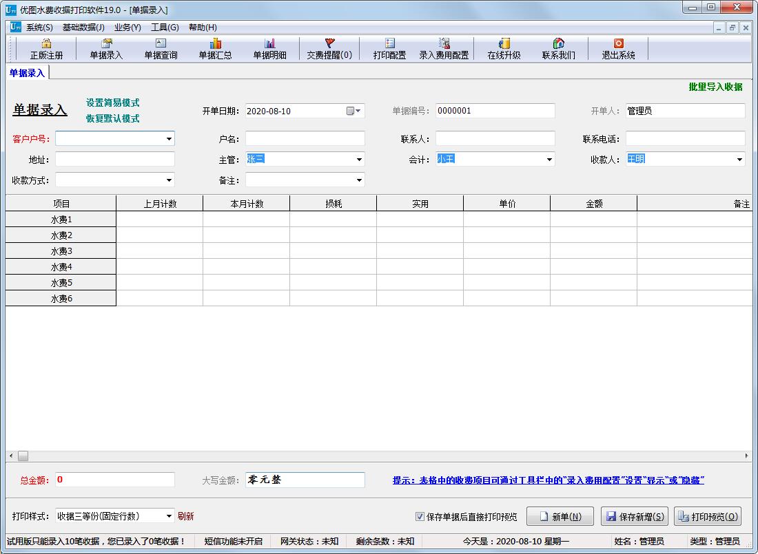Open the 收款人 dropdown showing 王明

tap(740, 159)
